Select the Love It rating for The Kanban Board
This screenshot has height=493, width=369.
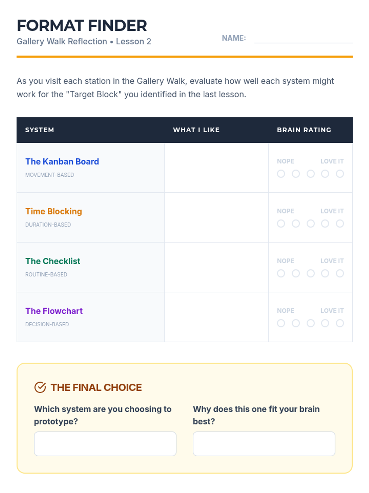click(x=340, y=174)
